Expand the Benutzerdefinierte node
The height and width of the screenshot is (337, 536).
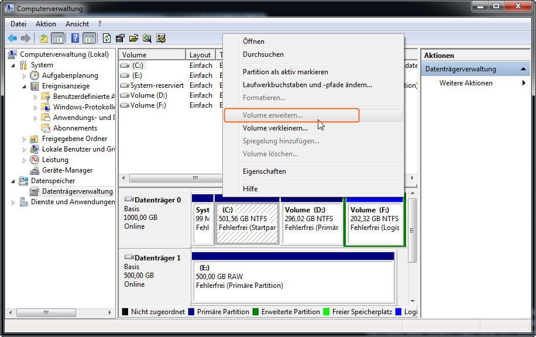[35, 97]
